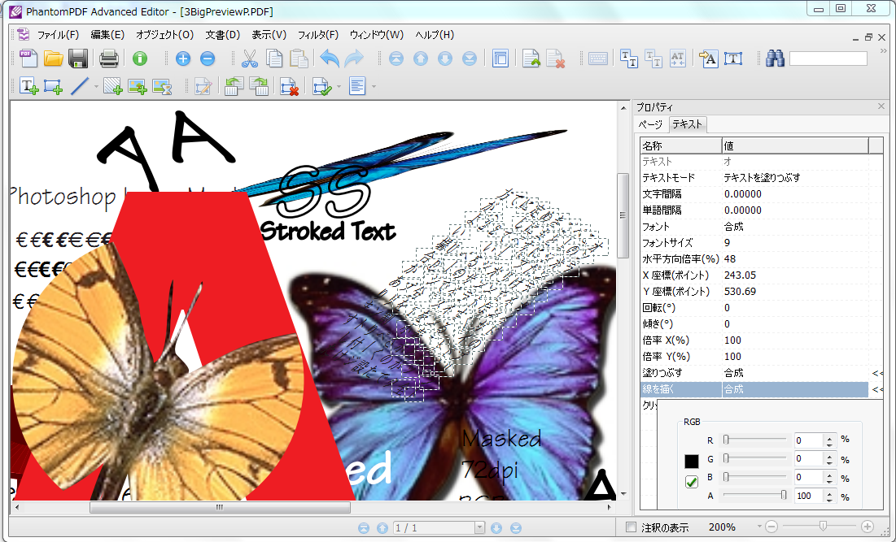Screen dimensions: 896x542
Task: Open the search binoculars tool
Action: click(775, 59)
